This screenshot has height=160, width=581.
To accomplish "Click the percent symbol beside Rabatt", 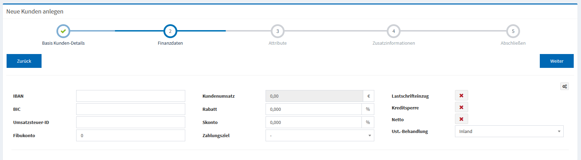I will (368, 109).
